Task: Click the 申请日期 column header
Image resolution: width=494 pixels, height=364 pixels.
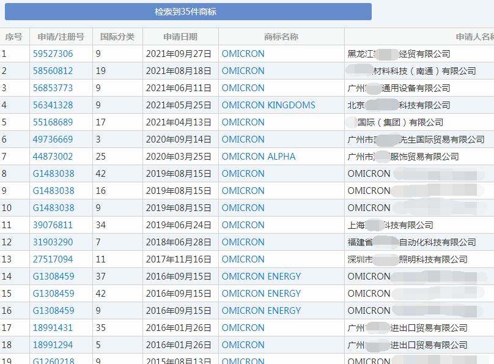Action: tap(180, 36)
